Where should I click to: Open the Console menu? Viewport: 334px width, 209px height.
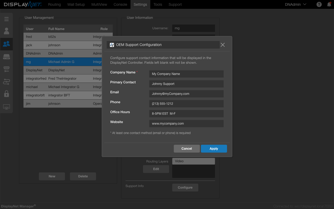(x=120, y=4)
